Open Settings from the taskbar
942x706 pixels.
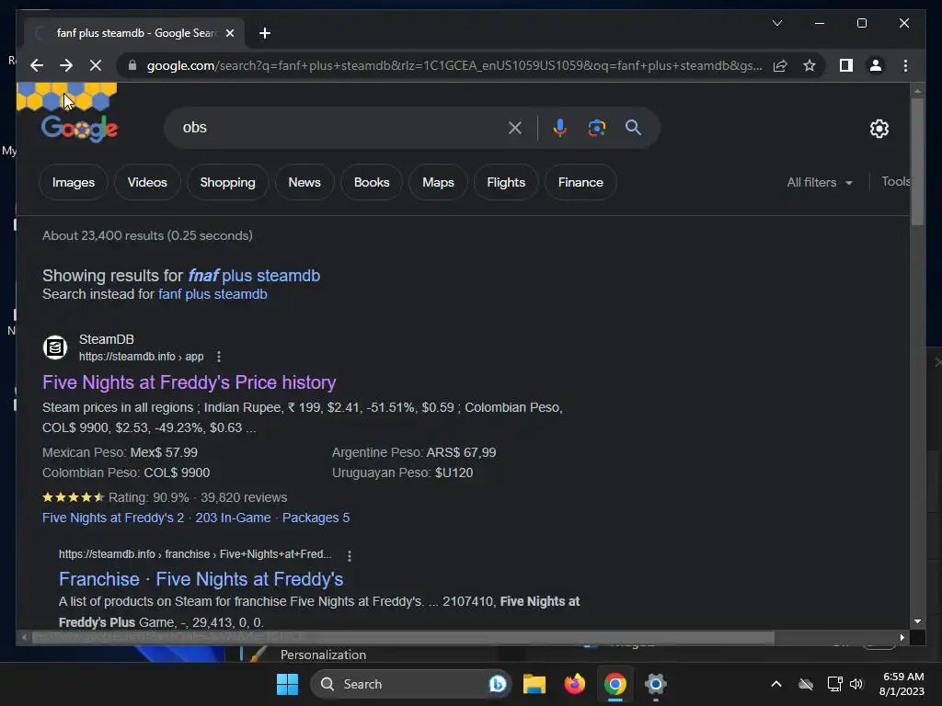click(655, 684)
